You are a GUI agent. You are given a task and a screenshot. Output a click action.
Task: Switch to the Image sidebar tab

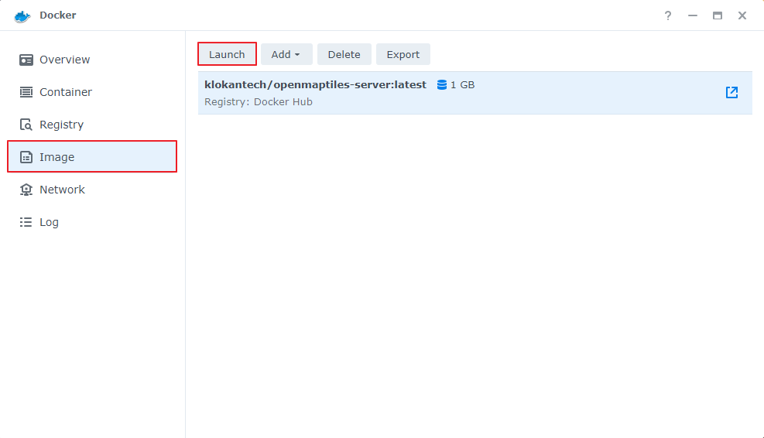[92, 157]
